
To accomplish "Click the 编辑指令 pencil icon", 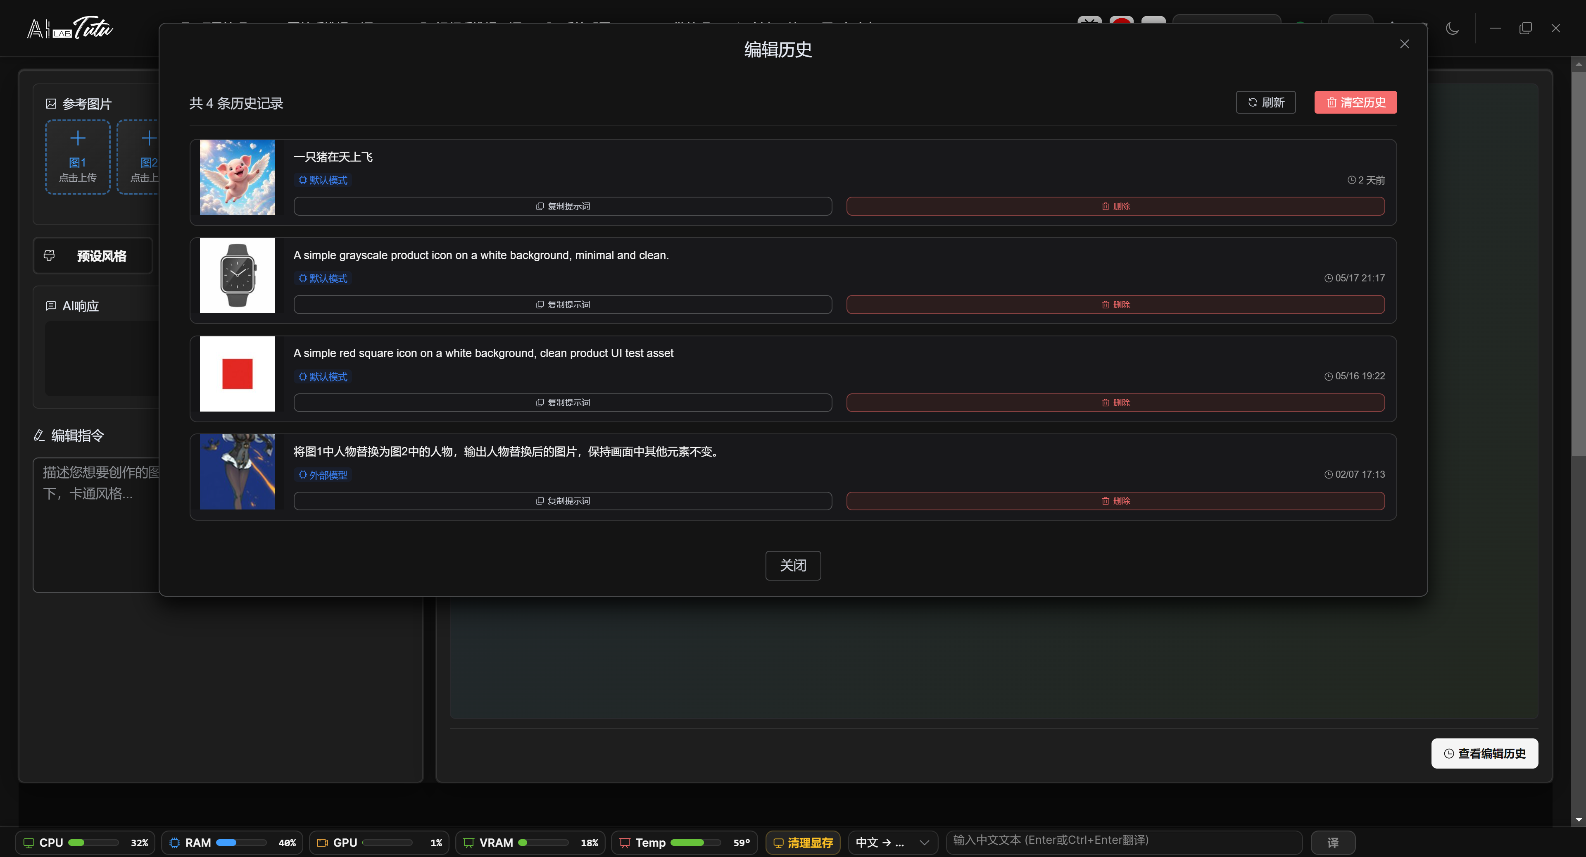I will tap(39, 435).
